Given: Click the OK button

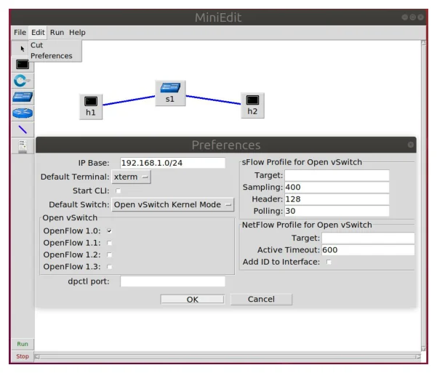Looking at the screenshot, I should coord(192,300).
